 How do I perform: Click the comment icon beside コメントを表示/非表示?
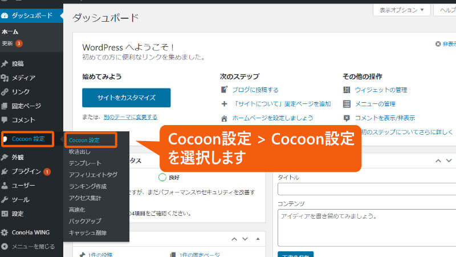tap(347, 118)
